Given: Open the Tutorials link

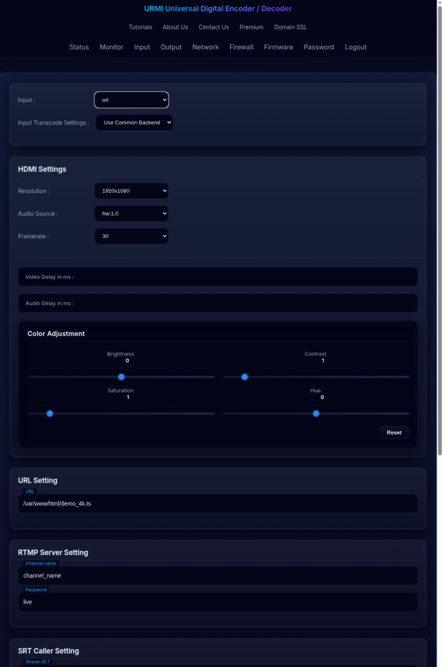Looking at the screenshot, I should [x=141, y=27].
